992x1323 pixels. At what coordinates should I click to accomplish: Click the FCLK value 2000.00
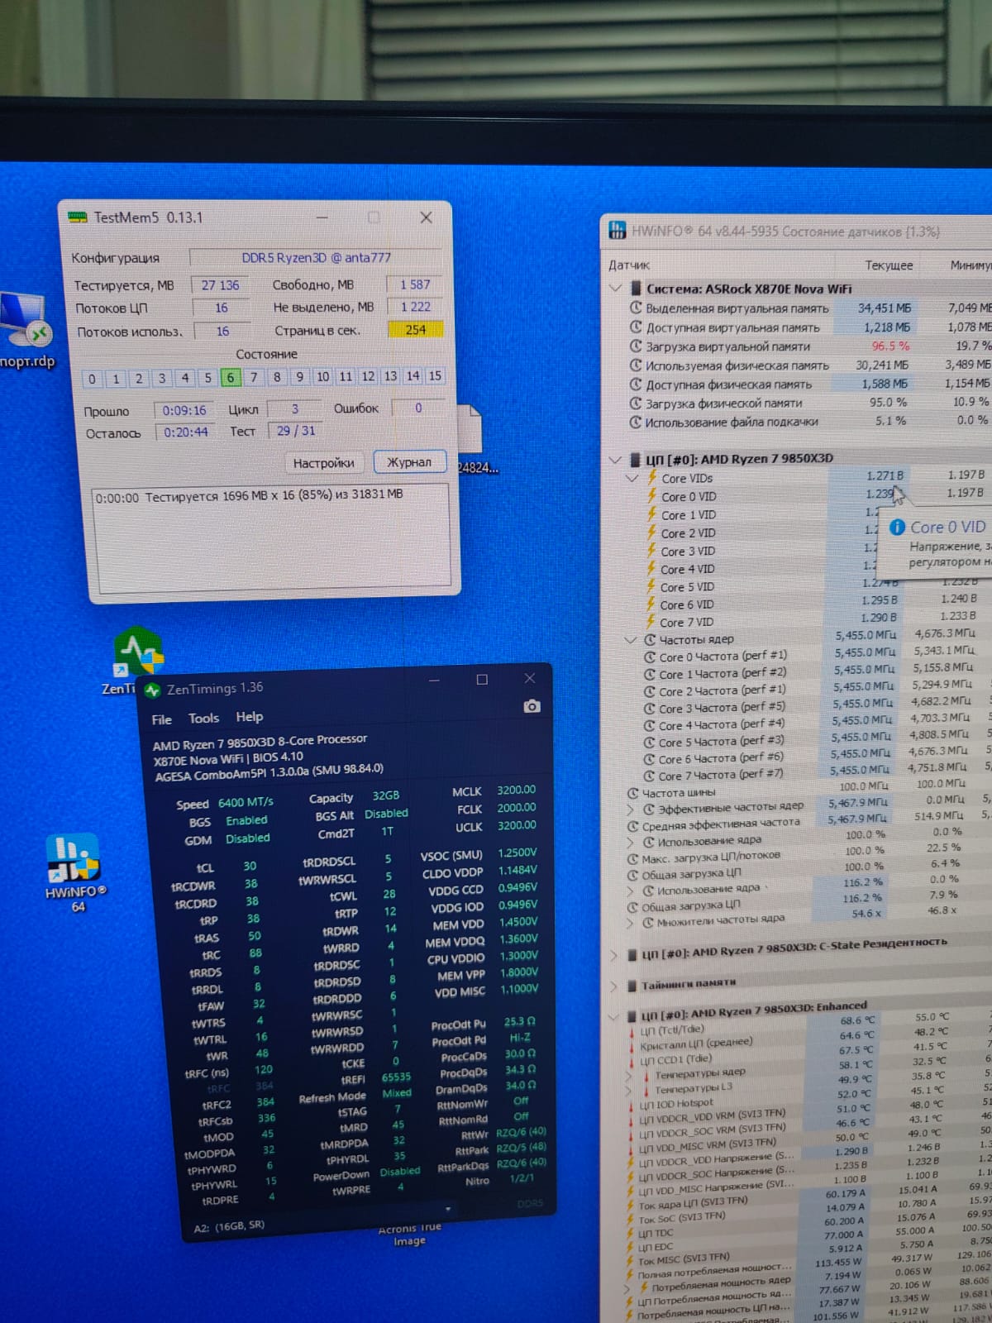pos(516,808)
